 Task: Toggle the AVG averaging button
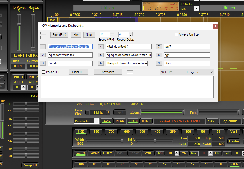107,121
